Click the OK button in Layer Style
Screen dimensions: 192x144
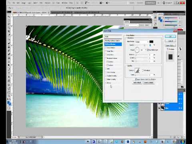click(x=170, y=36)
